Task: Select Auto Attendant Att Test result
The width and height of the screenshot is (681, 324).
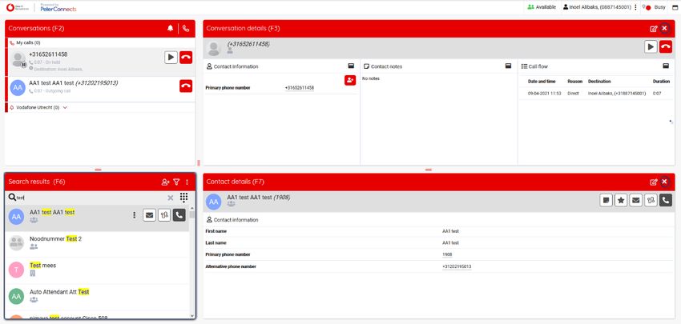Action: point(99,297)
